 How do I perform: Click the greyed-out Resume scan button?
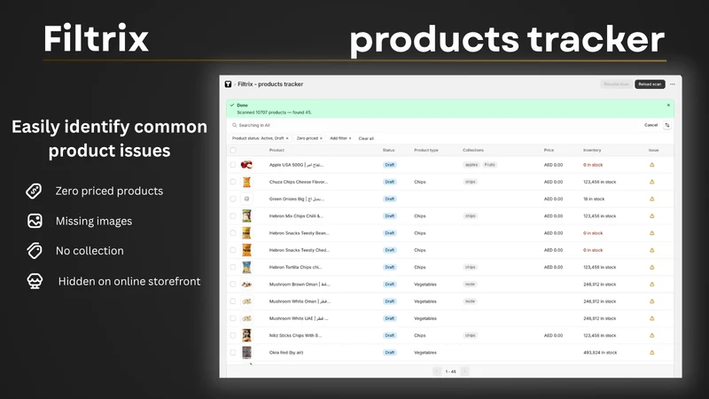[616, 84]
